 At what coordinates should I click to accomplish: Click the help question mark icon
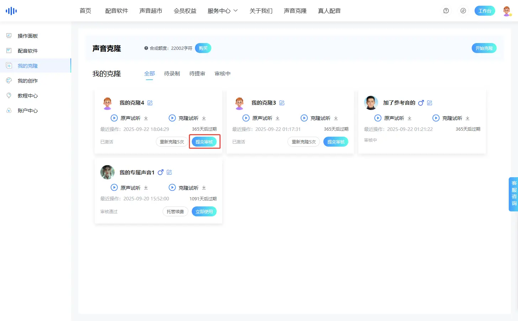tap(446, 11)
